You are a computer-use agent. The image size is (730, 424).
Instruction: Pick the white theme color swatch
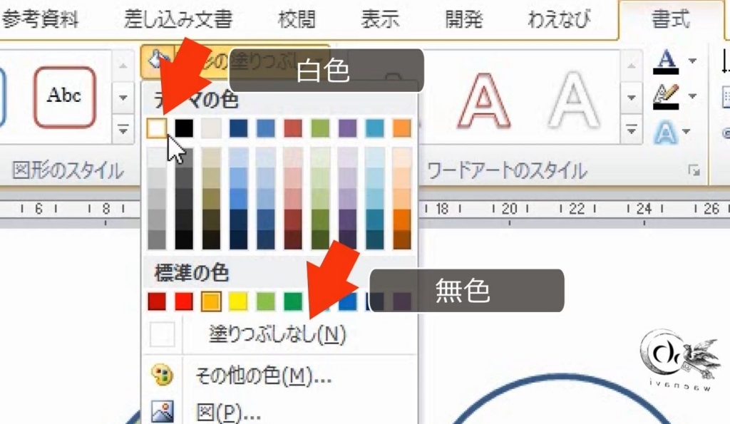[157, 128]
